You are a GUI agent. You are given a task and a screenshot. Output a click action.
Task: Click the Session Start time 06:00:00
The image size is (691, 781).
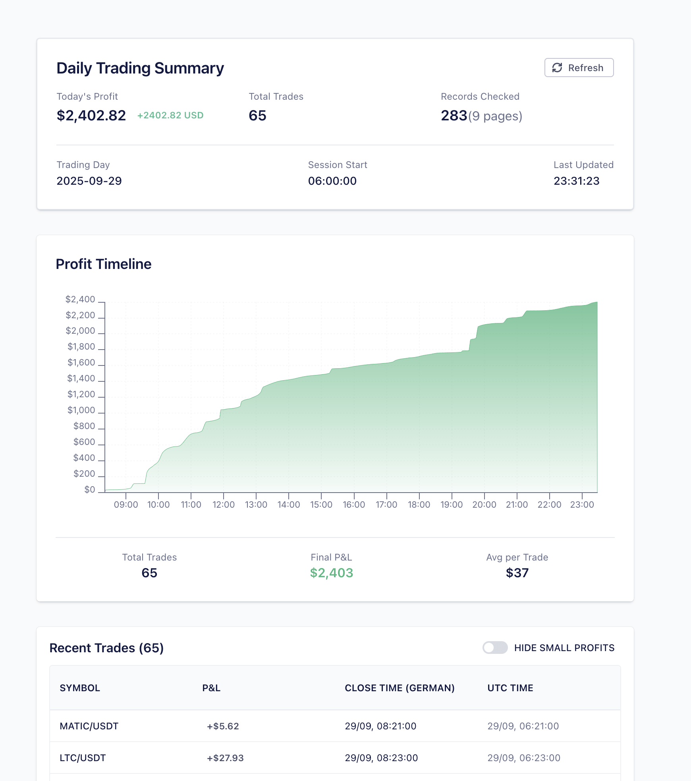pos(333,181)
